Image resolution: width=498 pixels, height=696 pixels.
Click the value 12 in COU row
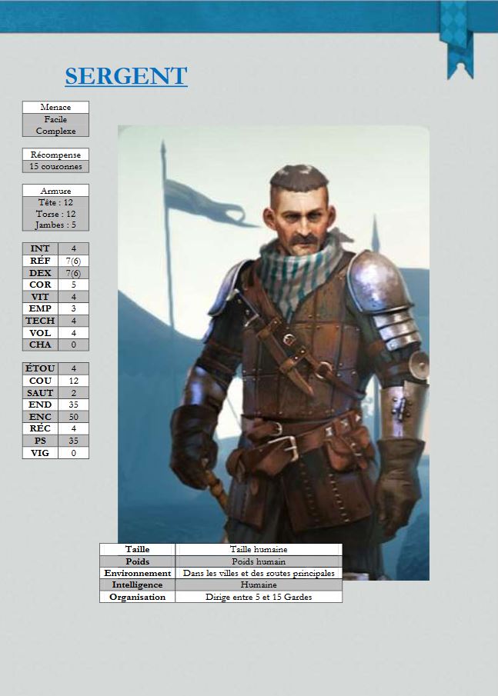tap(74, 381)
